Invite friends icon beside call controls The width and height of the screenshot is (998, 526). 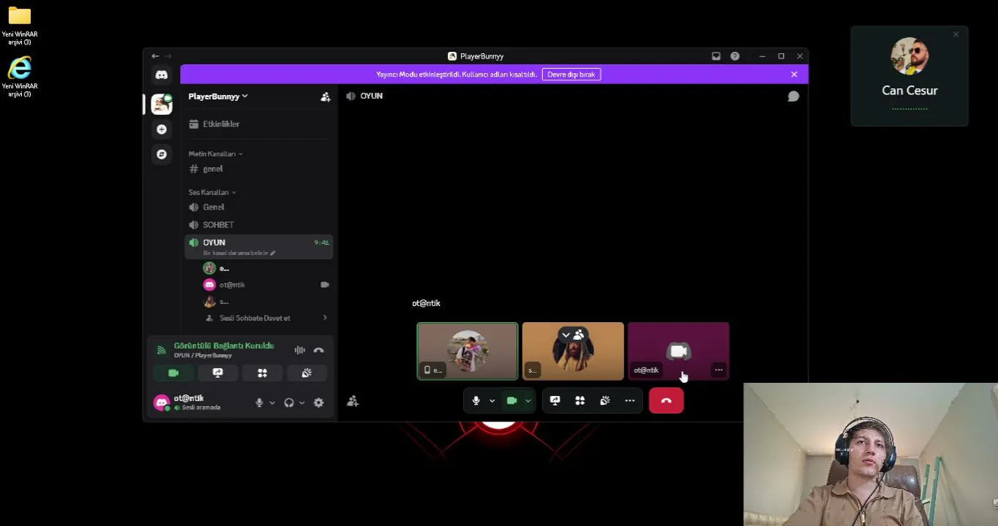click(353, 401)
